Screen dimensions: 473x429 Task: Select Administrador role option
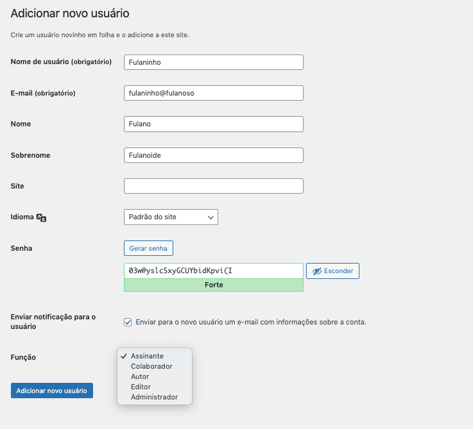click(x=154, y=397)
